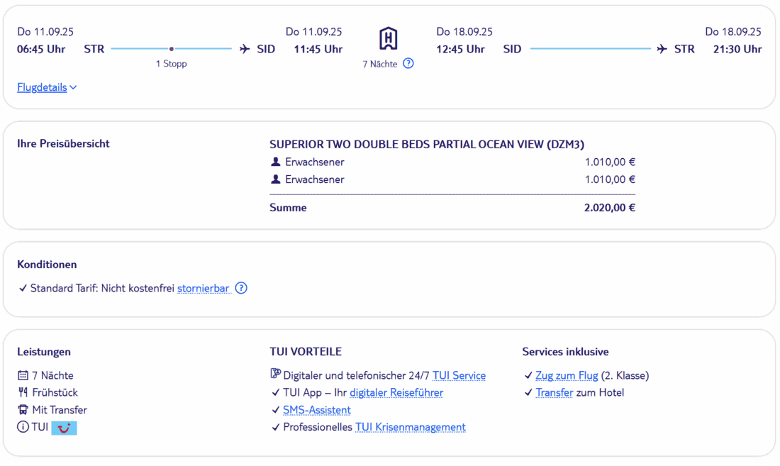780x466 pixels.
Task: Click the info icon next to TUI
Action: [23, 428]
